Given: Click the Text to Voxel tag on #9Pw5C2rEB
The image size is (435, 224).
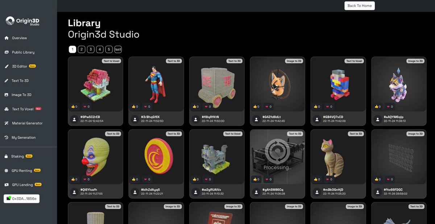Looking at the screenshot, I should tap(111, 61).
